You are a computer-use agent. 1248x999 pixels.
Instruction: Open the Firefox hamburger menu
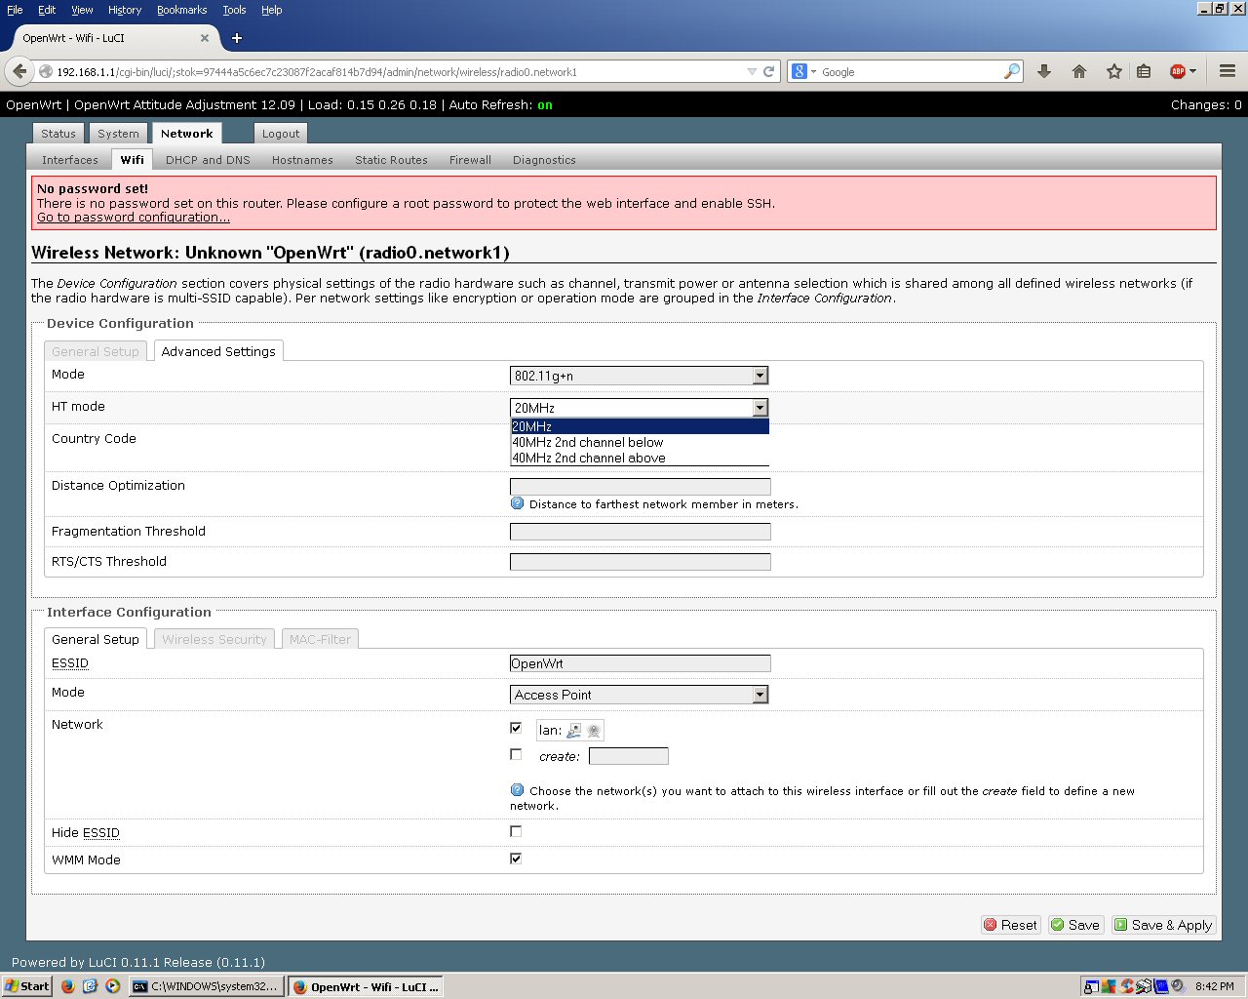pyautogui.click(x=1228, y=71)
